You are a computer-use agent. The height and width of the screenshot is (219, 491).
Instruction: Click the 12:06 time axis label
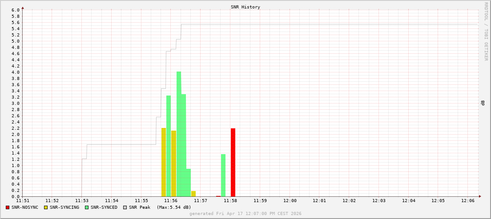tap(468, 201)
